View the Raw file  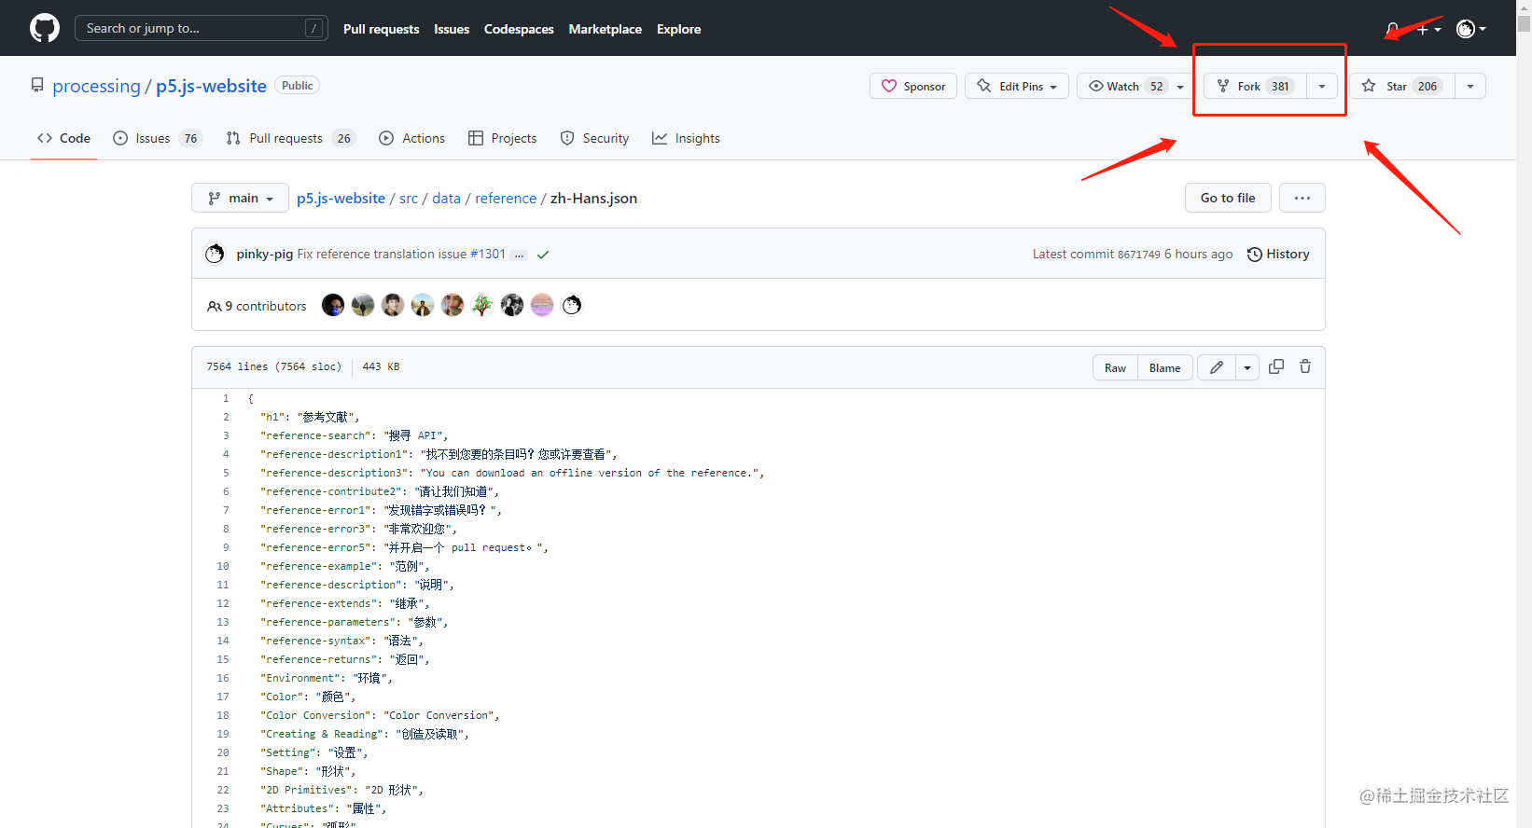click(x=1115, y=367)
